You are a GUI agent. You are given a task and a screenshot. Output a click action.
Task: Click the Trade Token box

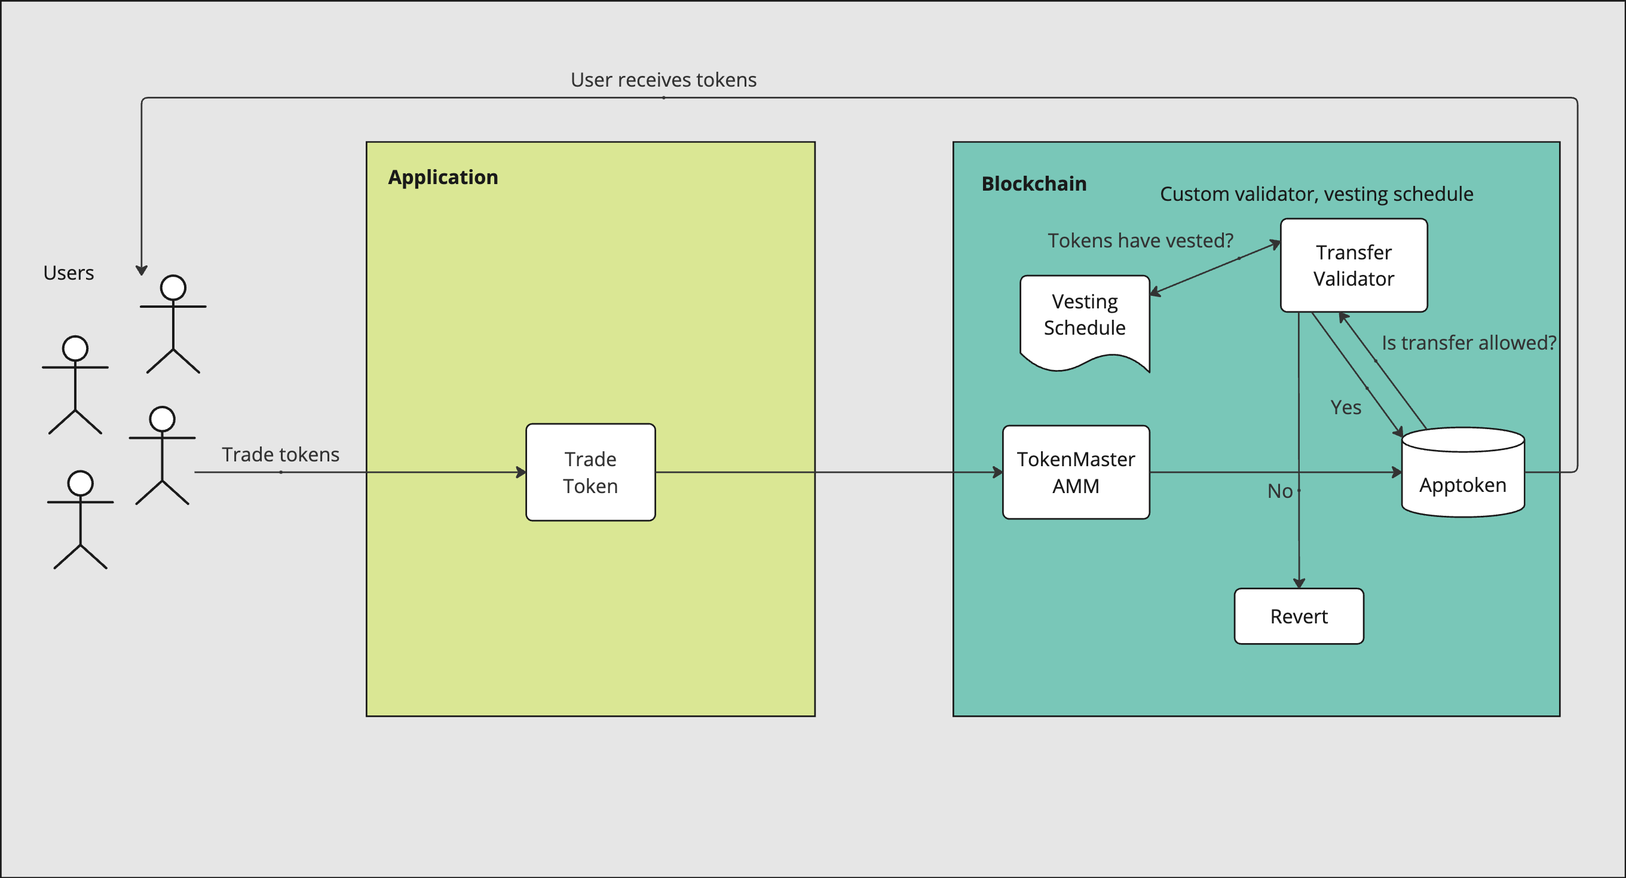(590, 472)
